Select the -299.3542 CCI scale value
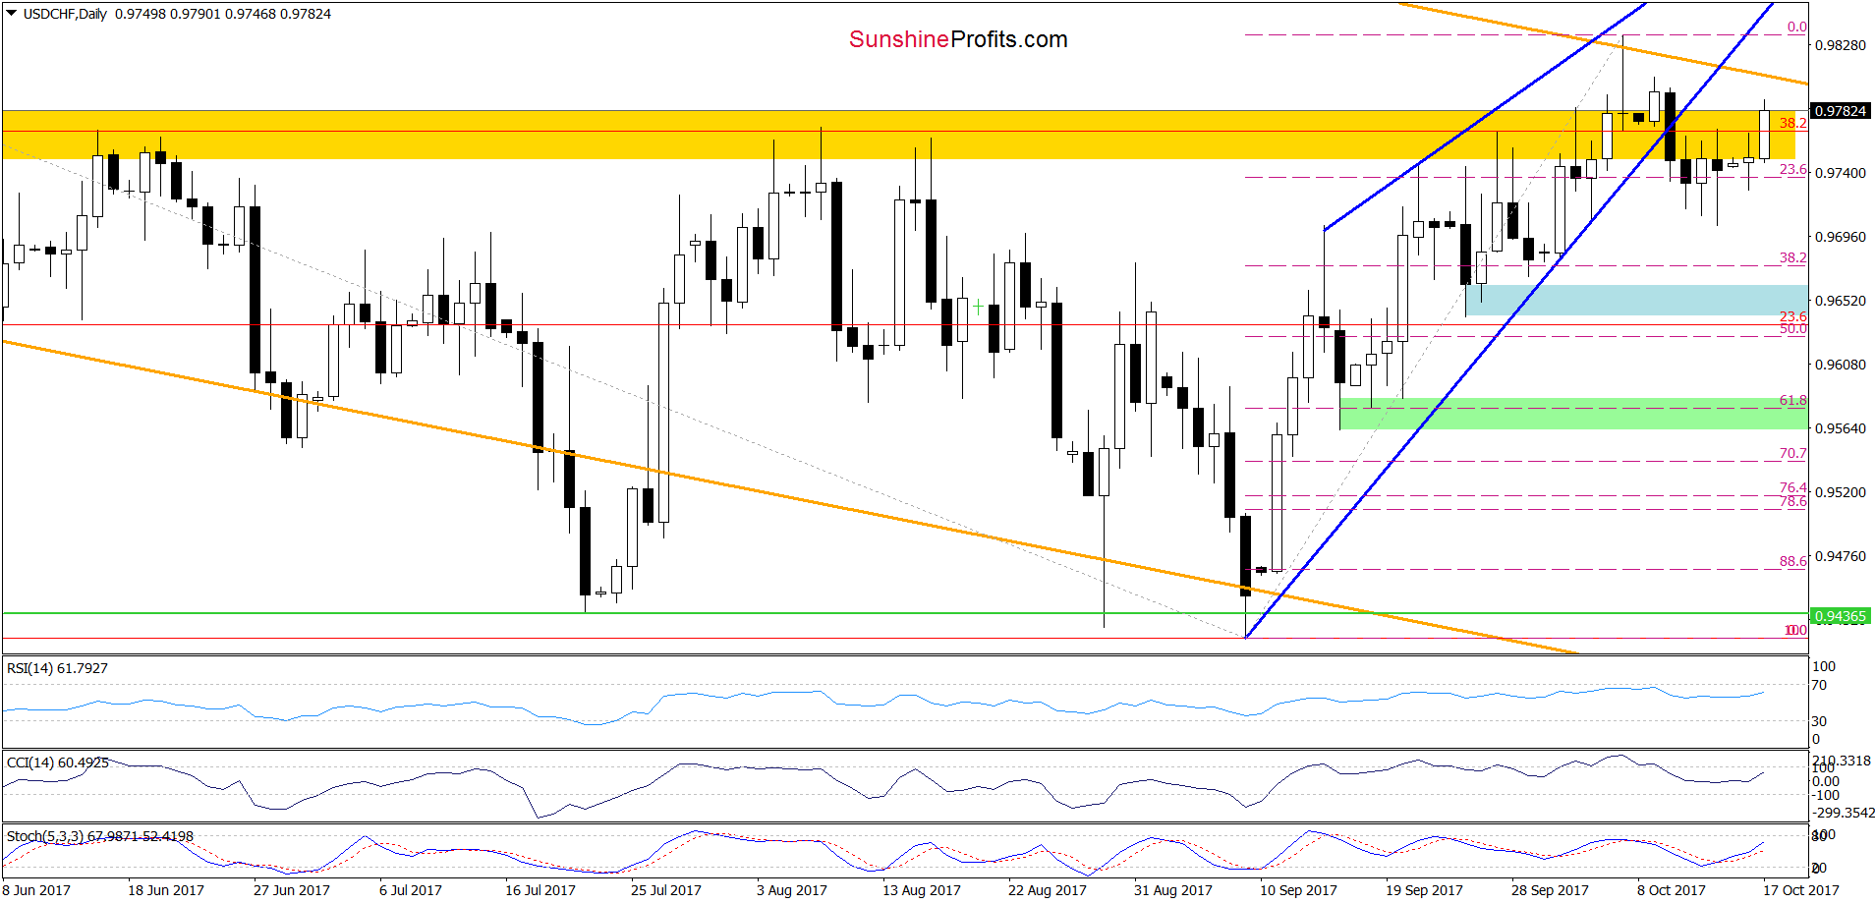 point(1844,813)
